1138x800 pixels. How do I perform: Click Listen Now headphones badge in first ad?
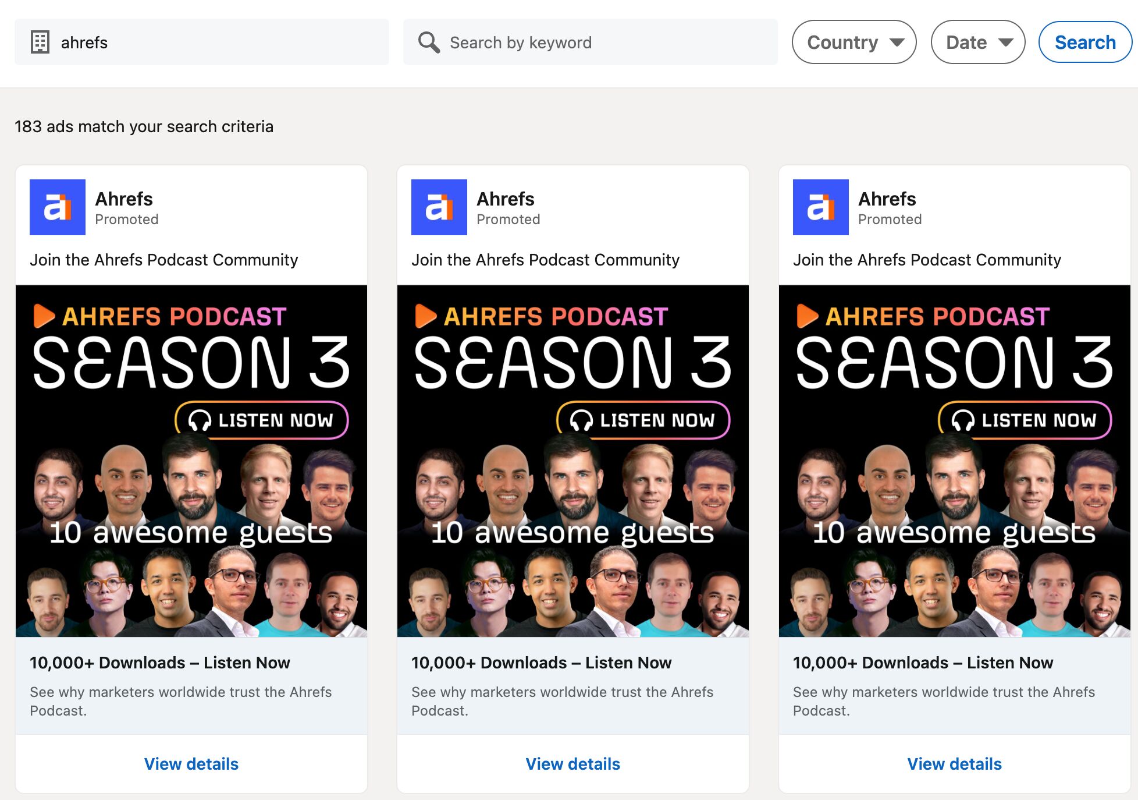click(262, 420)
